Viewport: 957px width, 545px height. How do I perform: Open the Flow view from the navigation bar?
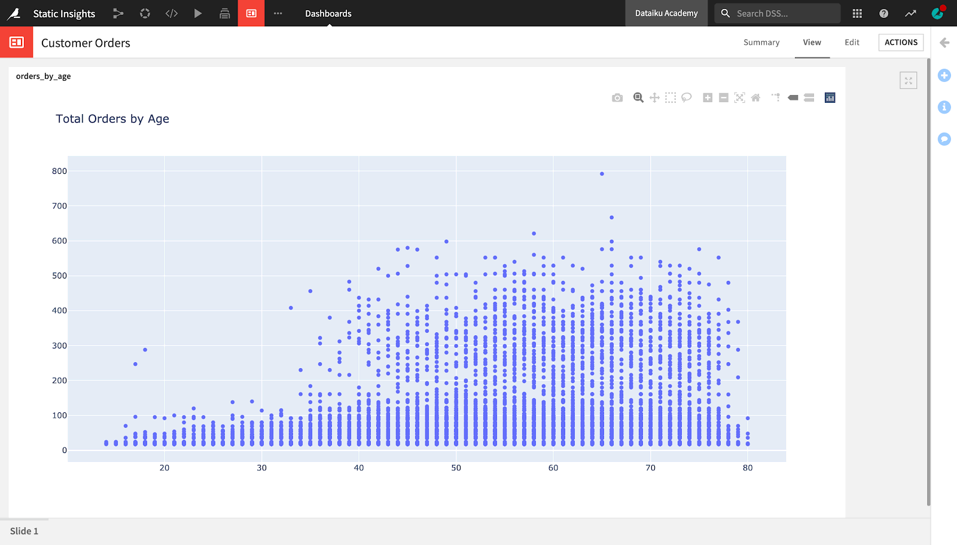tap(118, 13)
